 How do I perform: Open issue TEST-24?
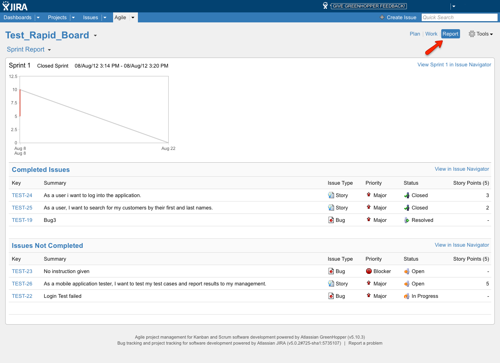[x=22, y=195]
